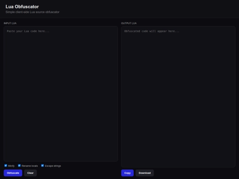The width and height of the screenshot is (239, 179).
Task: Copy the obfuscated output
Action: 127,173
